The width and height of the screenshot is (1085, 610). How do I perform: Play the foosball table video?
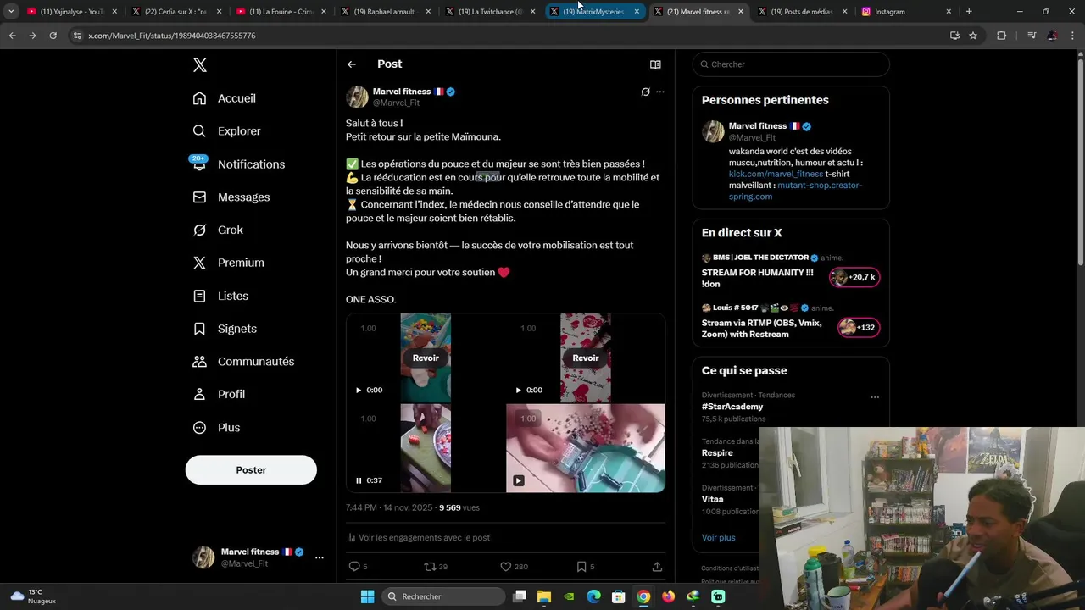coord(518,480)
